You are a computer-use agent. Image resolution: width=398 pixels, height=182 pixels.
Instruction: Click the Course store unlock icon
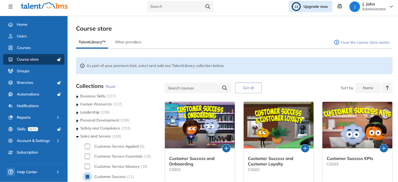pyautogui.click(x=59, y=59)
